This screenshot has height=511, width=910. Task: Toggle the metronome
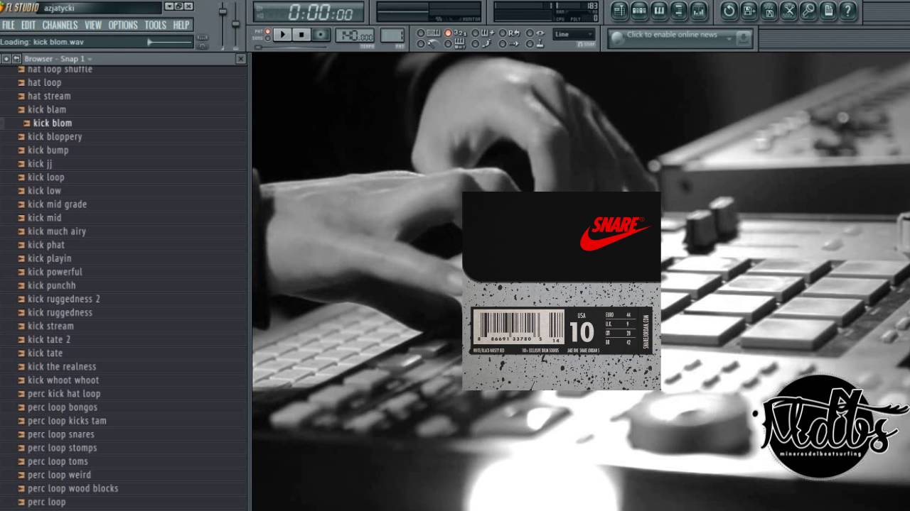click(x=429, y=44)
